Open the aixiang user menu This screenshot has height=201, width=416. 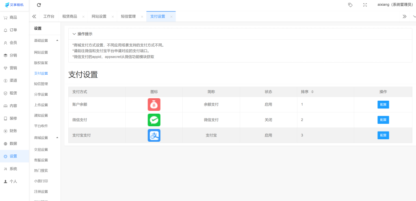[395, 5]
